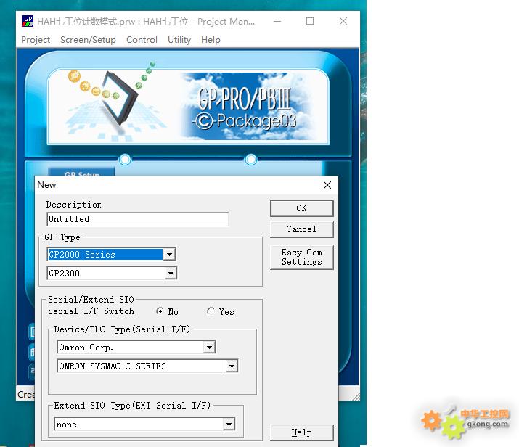Click the GP-PRO/PBIII C-Package03 banner
This screenshot has height=447, width=519.
click(x=188, y=107)
